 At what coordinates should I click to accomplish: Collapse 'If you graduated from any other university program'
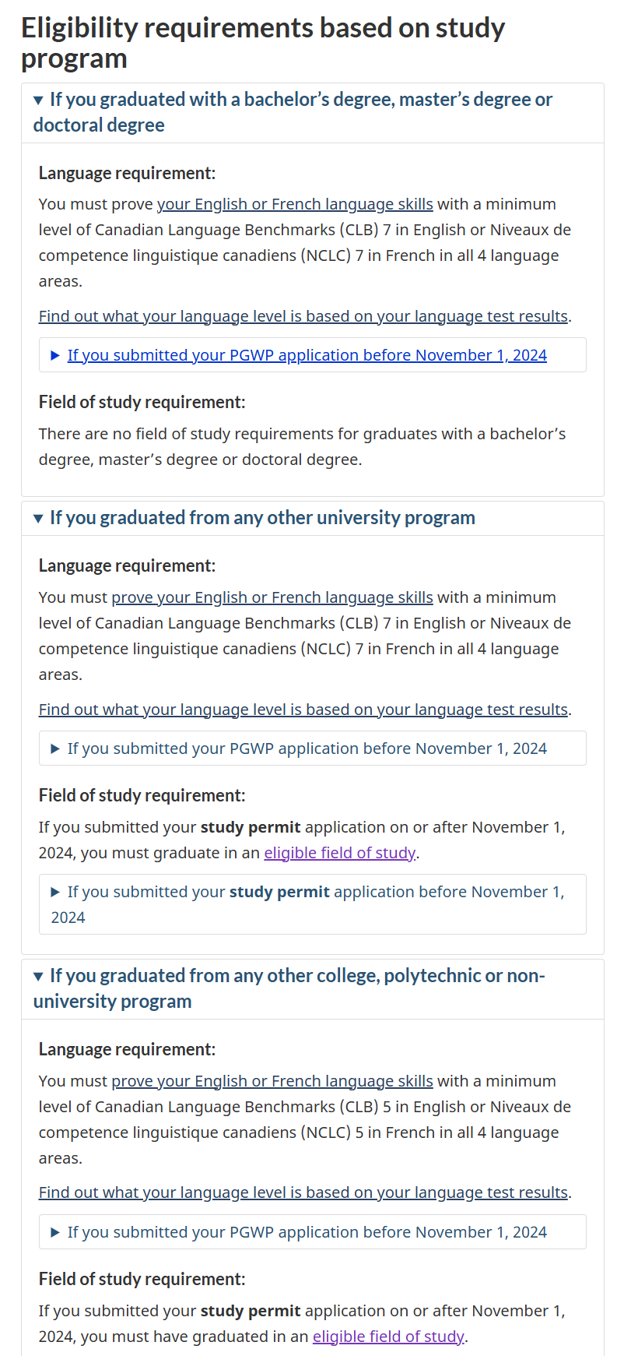click(262, 518)
